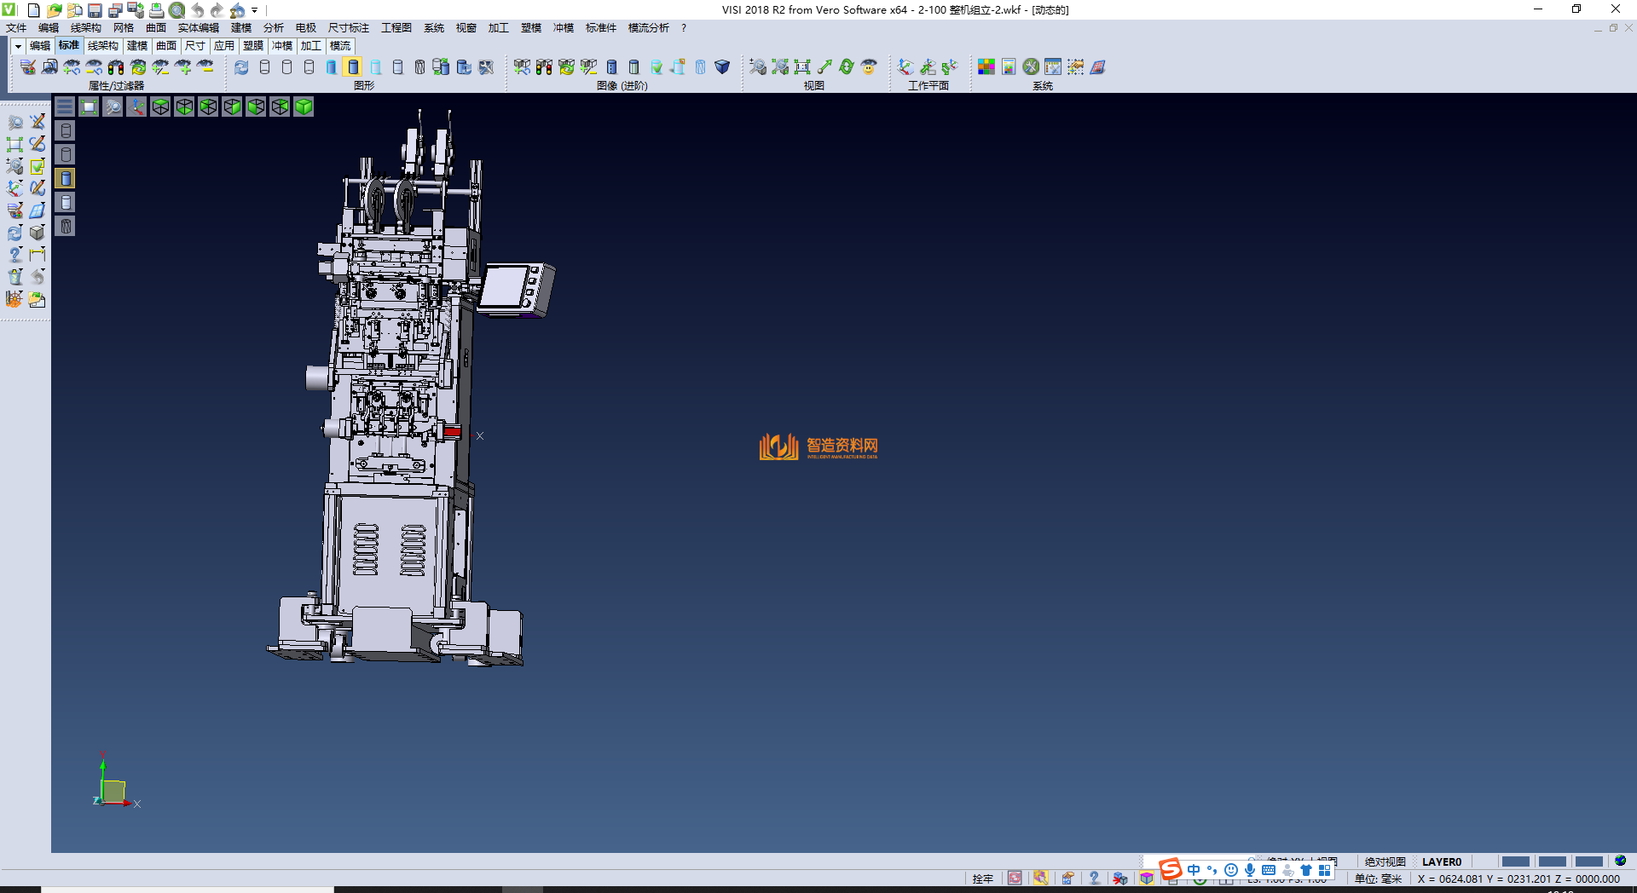
Task: Click the first blue color swatch in status bar
Action: coord(1515,861)
